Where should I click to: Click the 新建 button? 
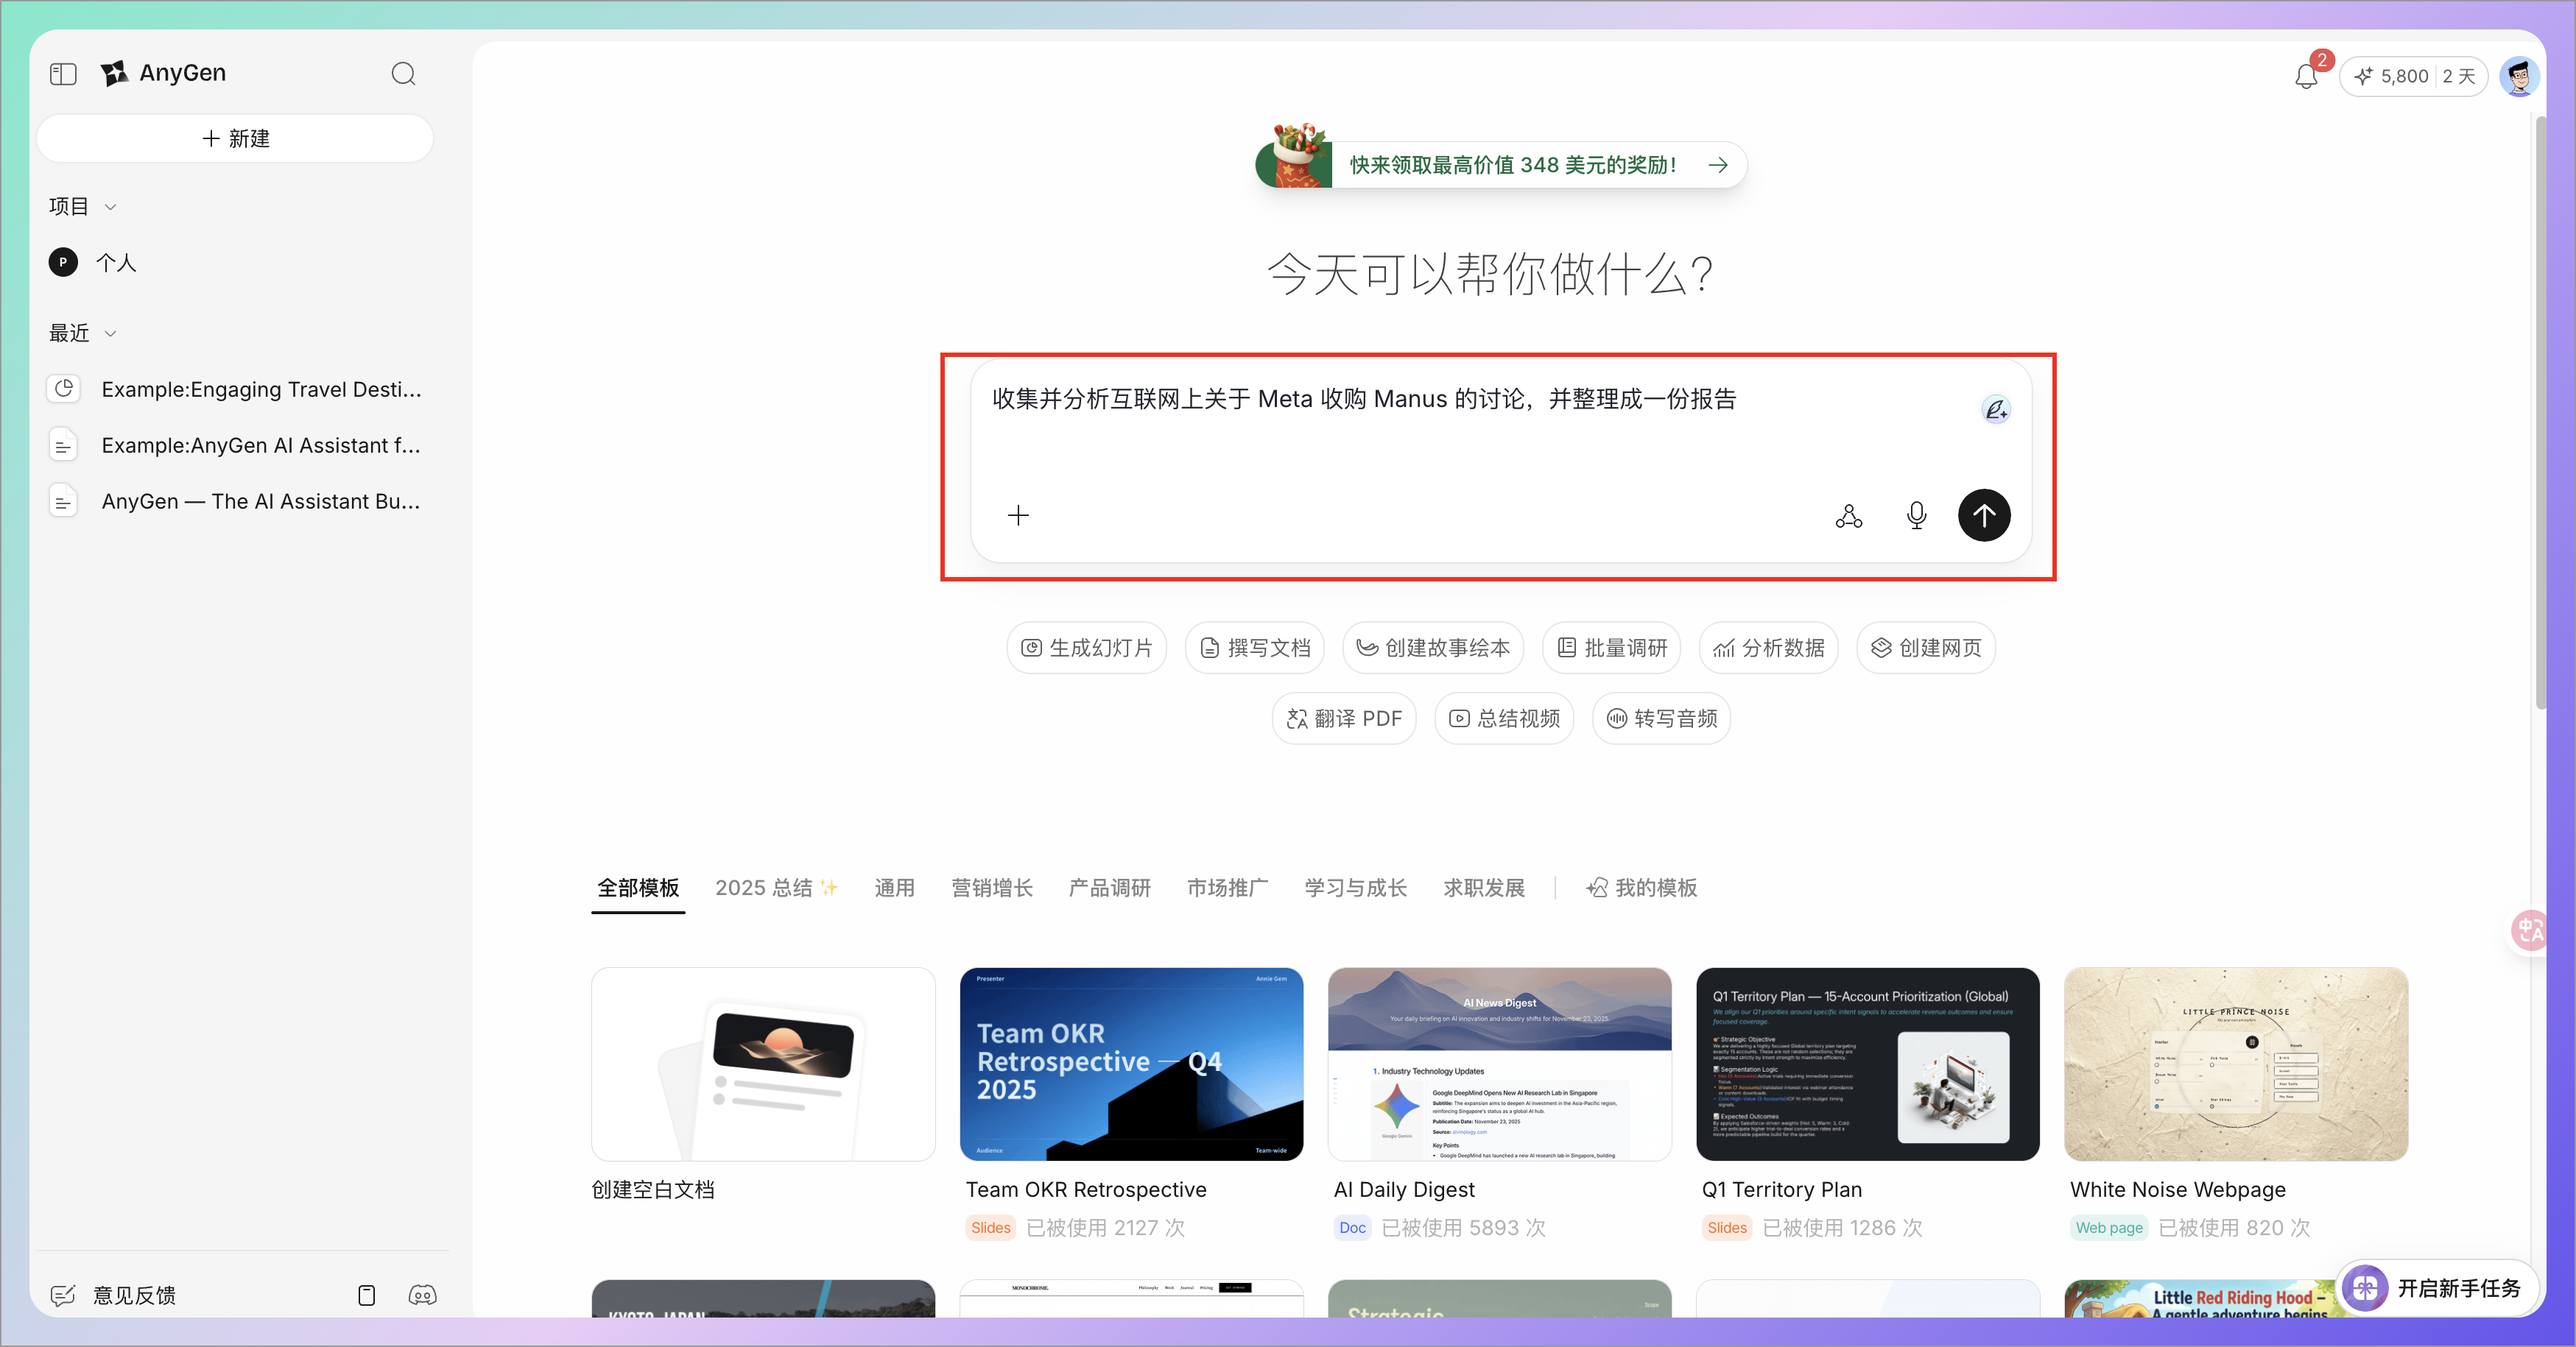tap(235, 139)
